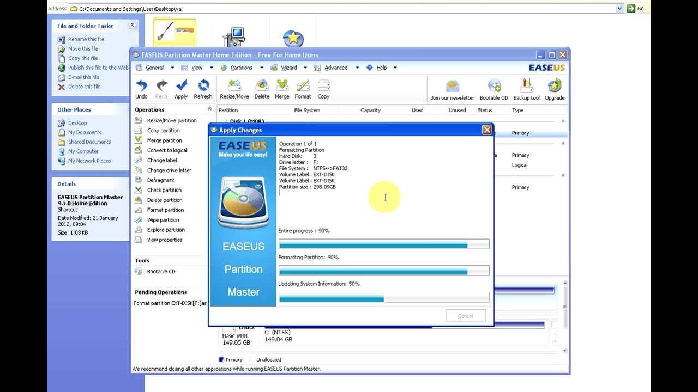Click the Undo toolbar icon

(141, 86)
